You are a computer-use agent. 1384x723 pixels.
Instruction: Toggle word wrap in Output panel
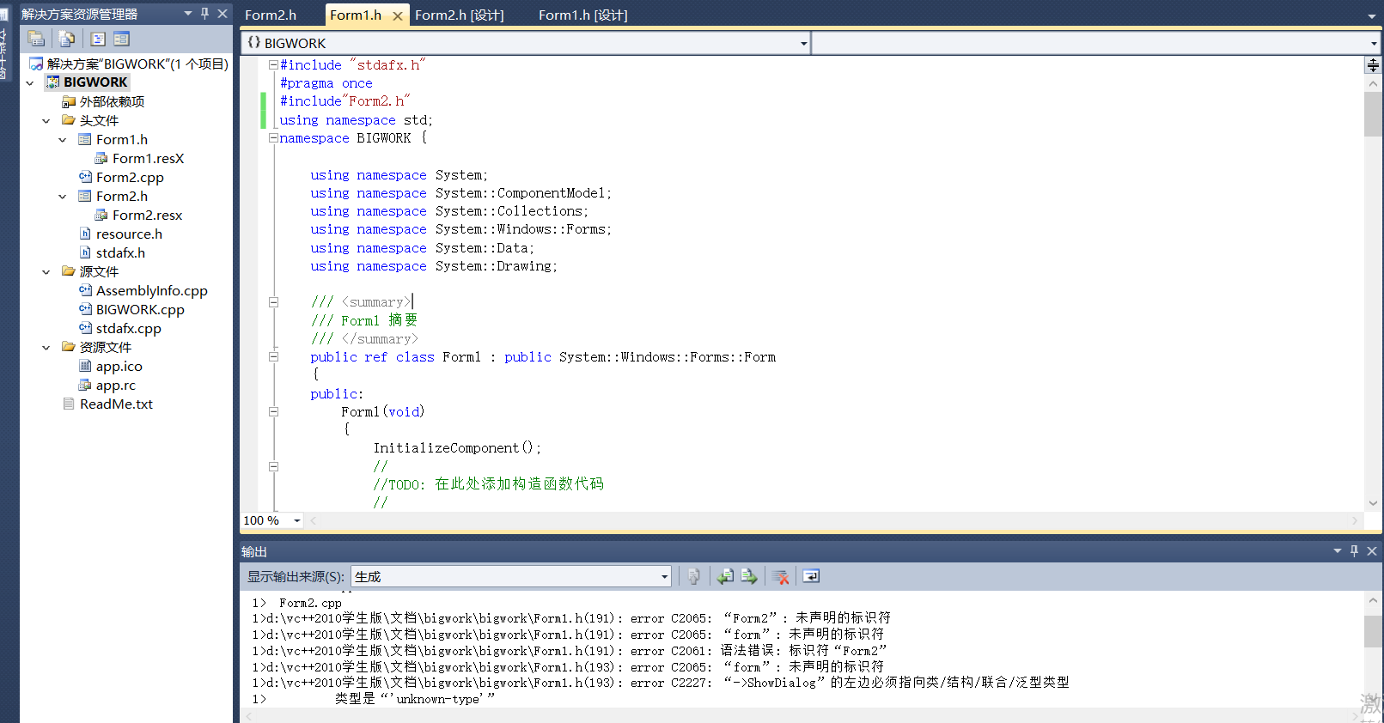coord(811,576)
